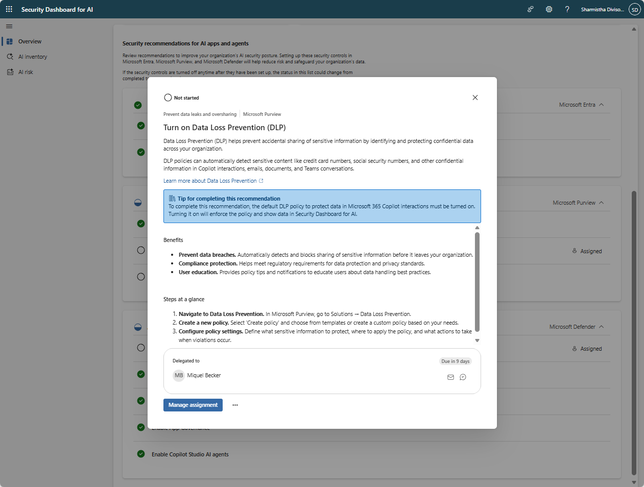Click the AI inventory search icon
644x487 pixels.
[x=10, y=57]
